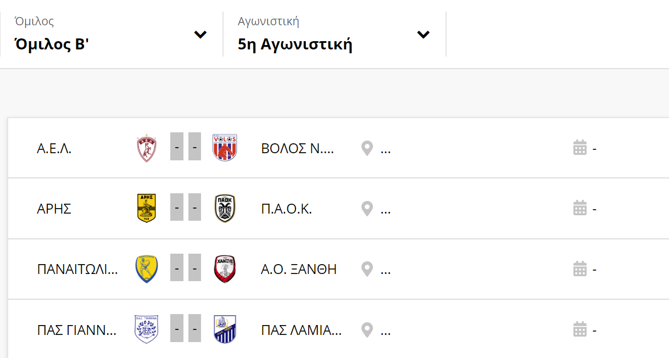The image size is (669, 358).
Task: Open the Αγωνιστική matchday dropdown
Action: pyautogui.click(x=335, y=34)
